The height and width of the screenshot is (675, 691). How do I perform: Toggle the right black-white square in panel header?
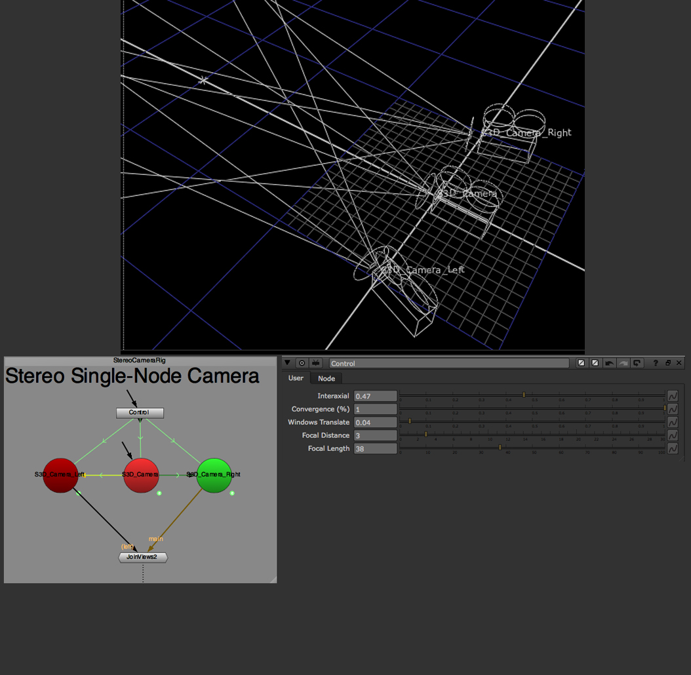pyautogui.click(x=595, y=362)
